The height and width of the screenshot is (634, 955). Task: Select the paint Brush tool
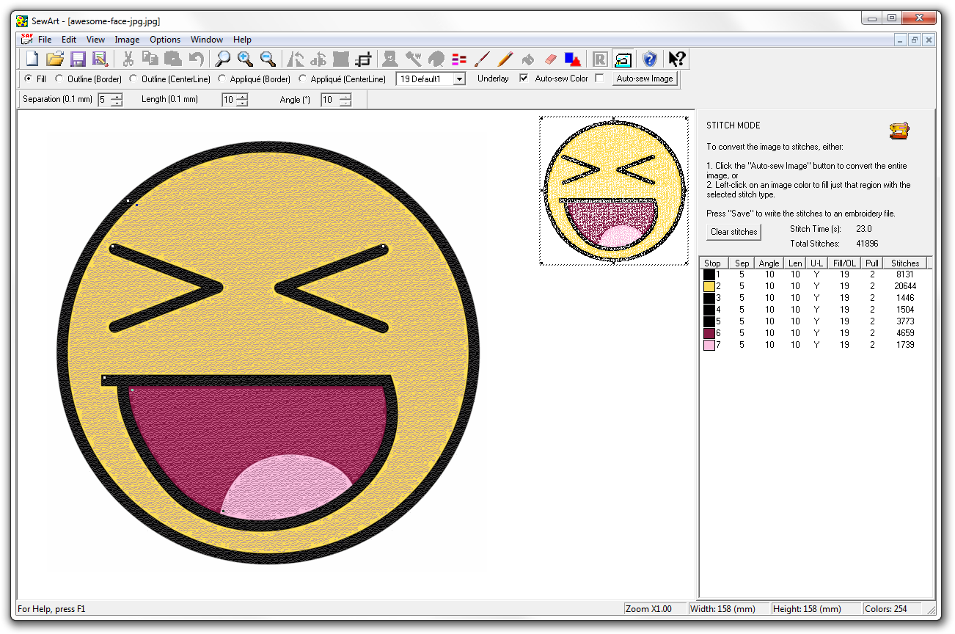coord(482,59)
